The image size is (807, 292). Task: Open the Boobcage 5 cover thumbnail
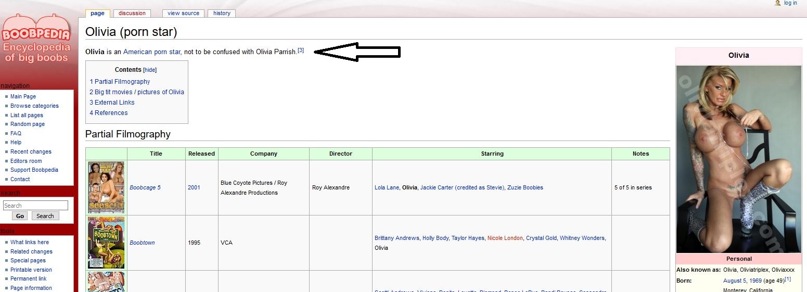[x=106, y=187]
